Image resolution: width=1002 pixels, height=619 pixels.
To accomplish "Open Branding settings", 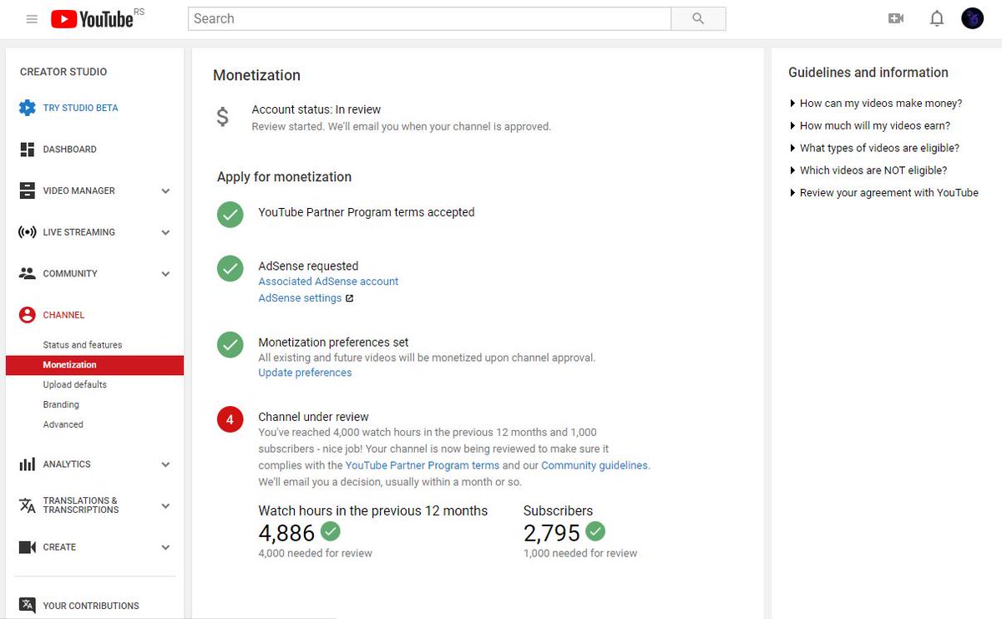I will [61, 404].
